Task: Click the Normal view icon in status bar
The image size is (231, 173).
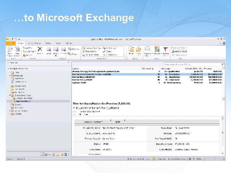Action: pos(190,159)
